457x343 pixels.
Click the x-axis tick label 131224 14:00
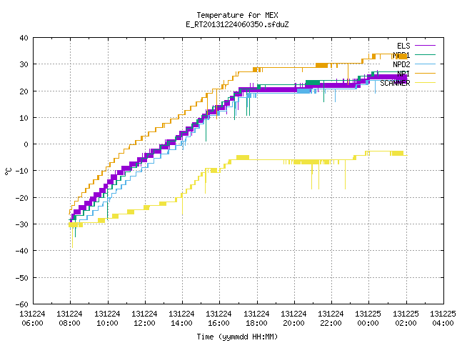click(x=181, y=319)
